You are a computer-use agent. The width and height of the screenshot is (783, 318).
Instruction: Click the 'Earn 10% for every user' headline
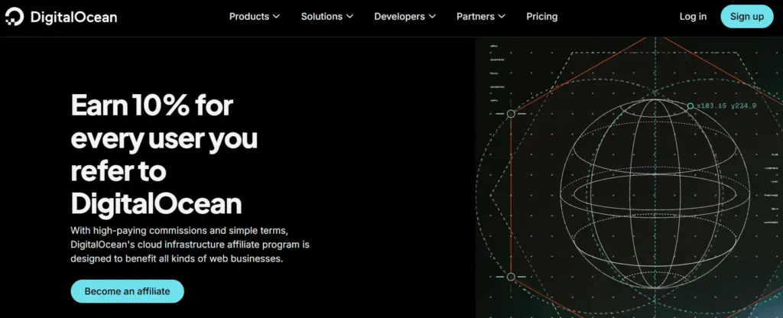point(164,154)
